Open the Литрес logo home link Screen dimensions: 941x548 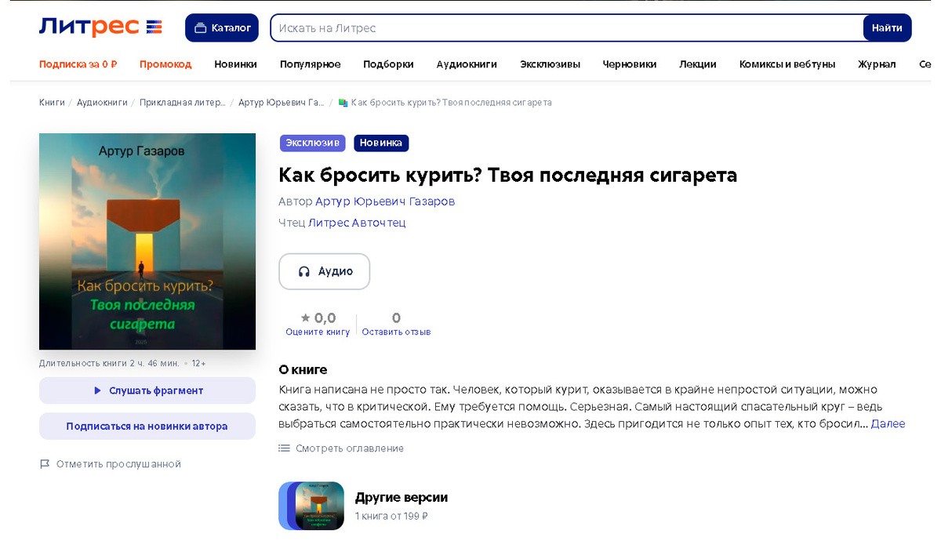(100, 27)
